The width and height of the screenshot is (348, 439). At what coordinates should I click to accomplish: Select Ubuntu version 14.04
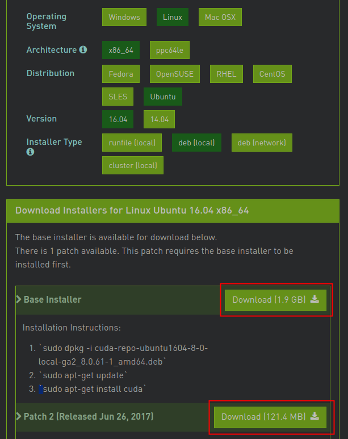[159, 119]
